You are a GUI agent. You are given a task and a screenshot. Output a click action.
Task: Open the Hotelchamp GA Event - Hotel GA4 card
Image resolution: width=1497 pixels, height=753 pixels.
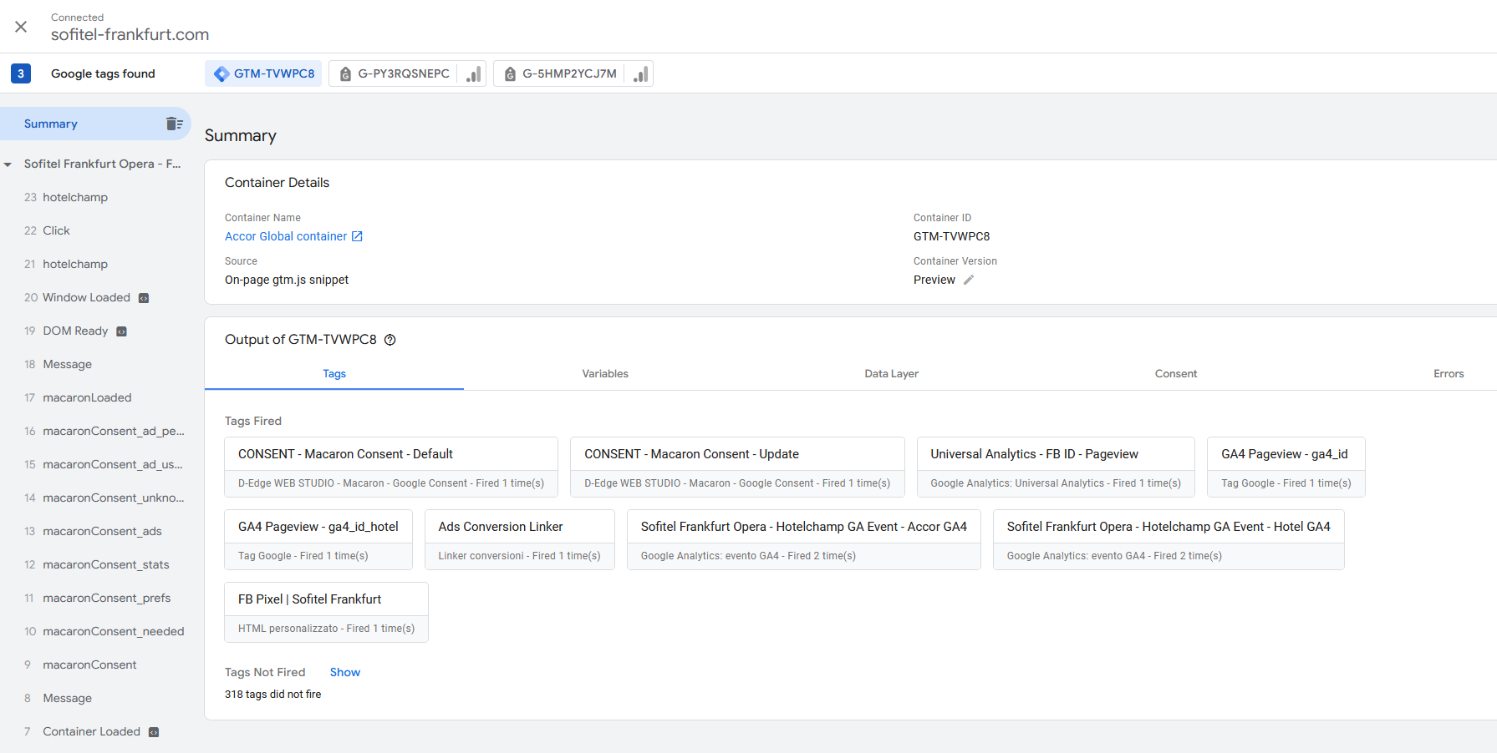pos(1169,540)
